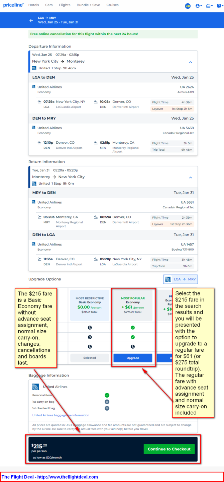
Task: Click takeoff plane icon at 11:35a DEN
Action: pos(40,259)
